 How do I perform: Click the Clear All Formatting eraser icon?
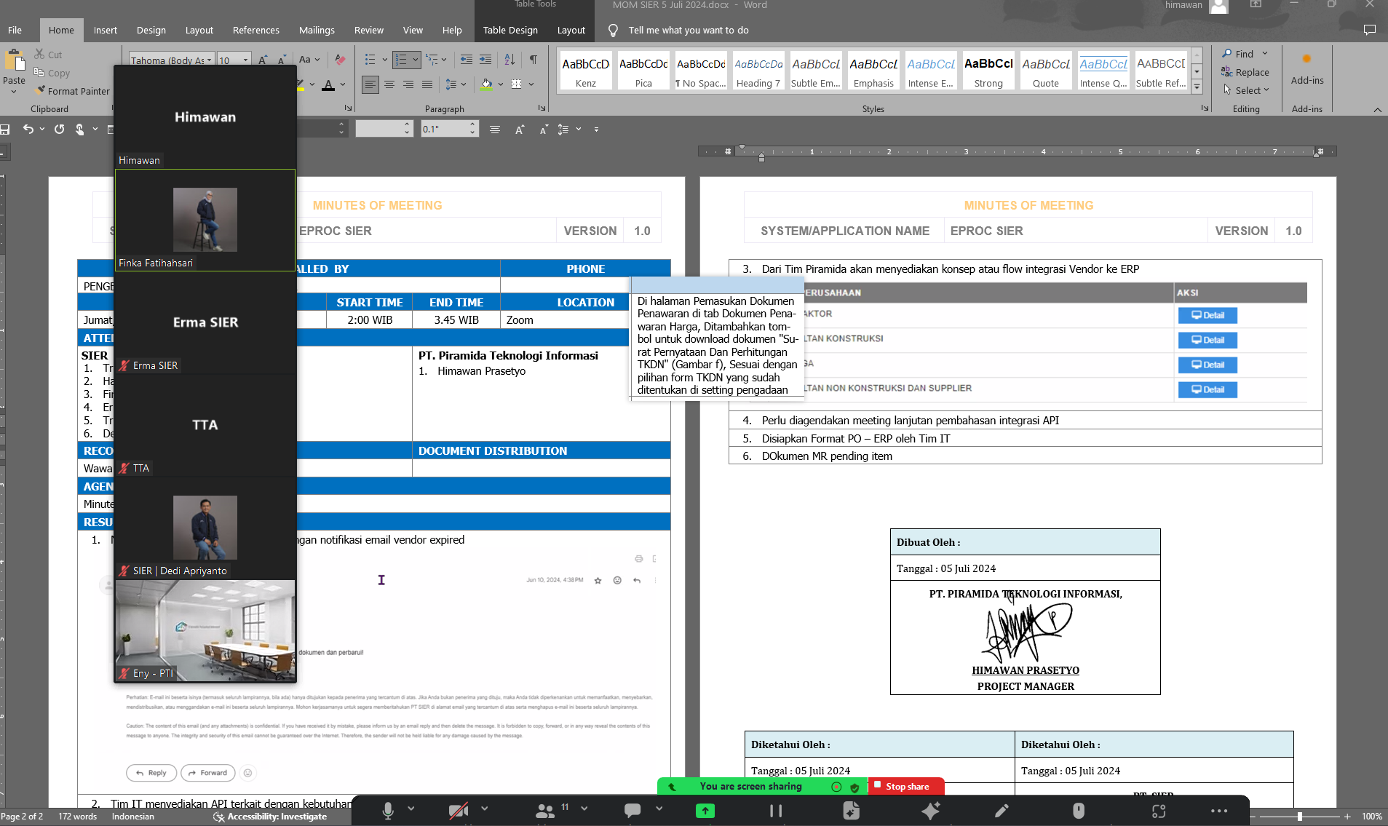[340, 60]
